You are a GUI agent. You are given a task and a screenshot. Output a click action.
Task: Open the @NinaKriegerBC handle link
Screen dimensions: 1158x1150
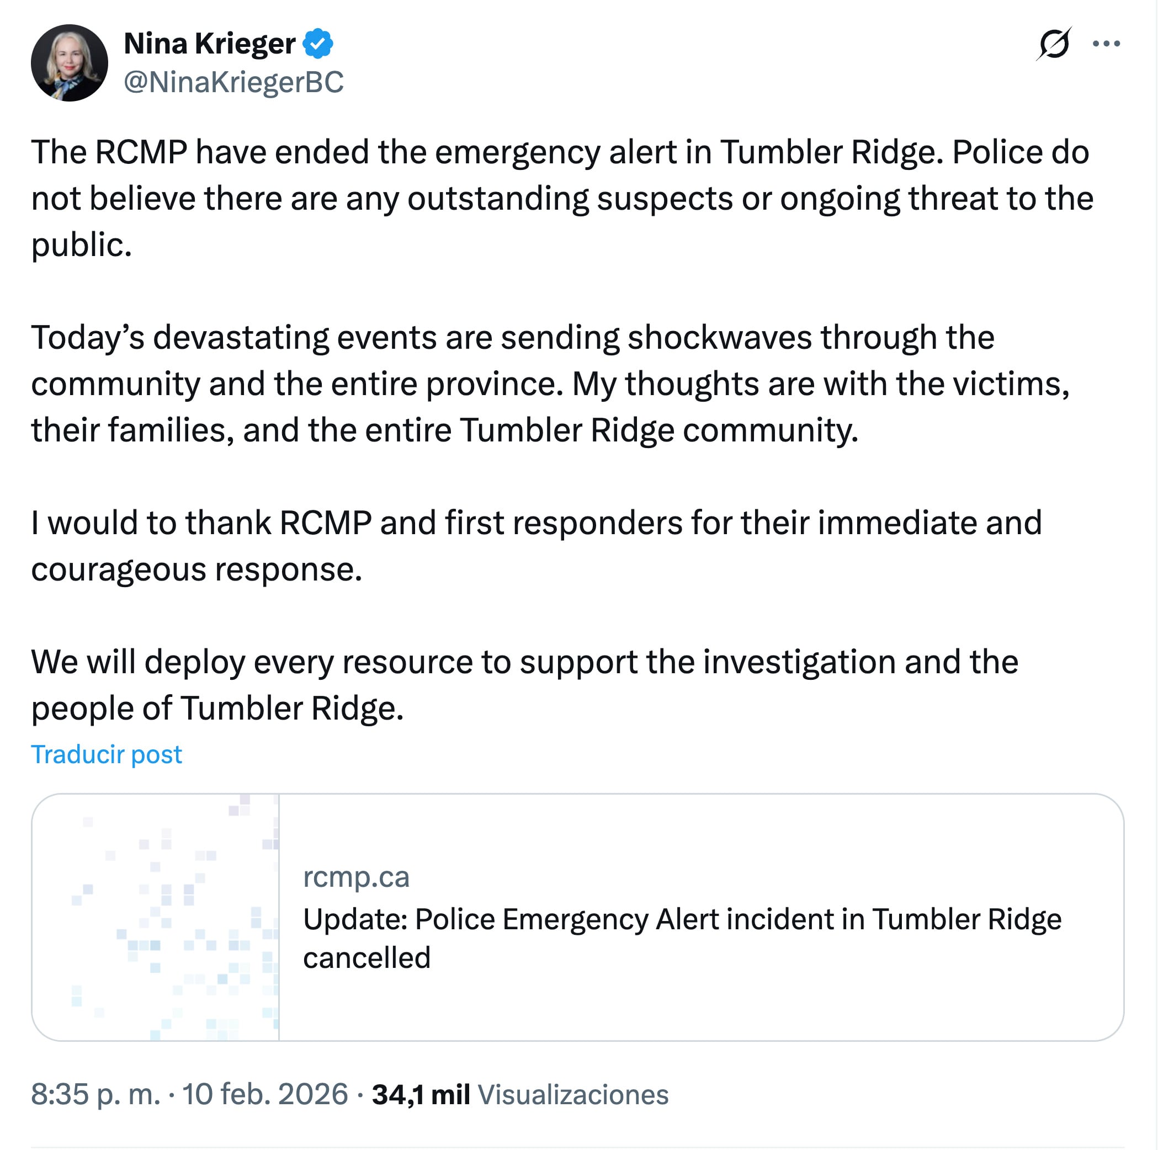(234, 82)
